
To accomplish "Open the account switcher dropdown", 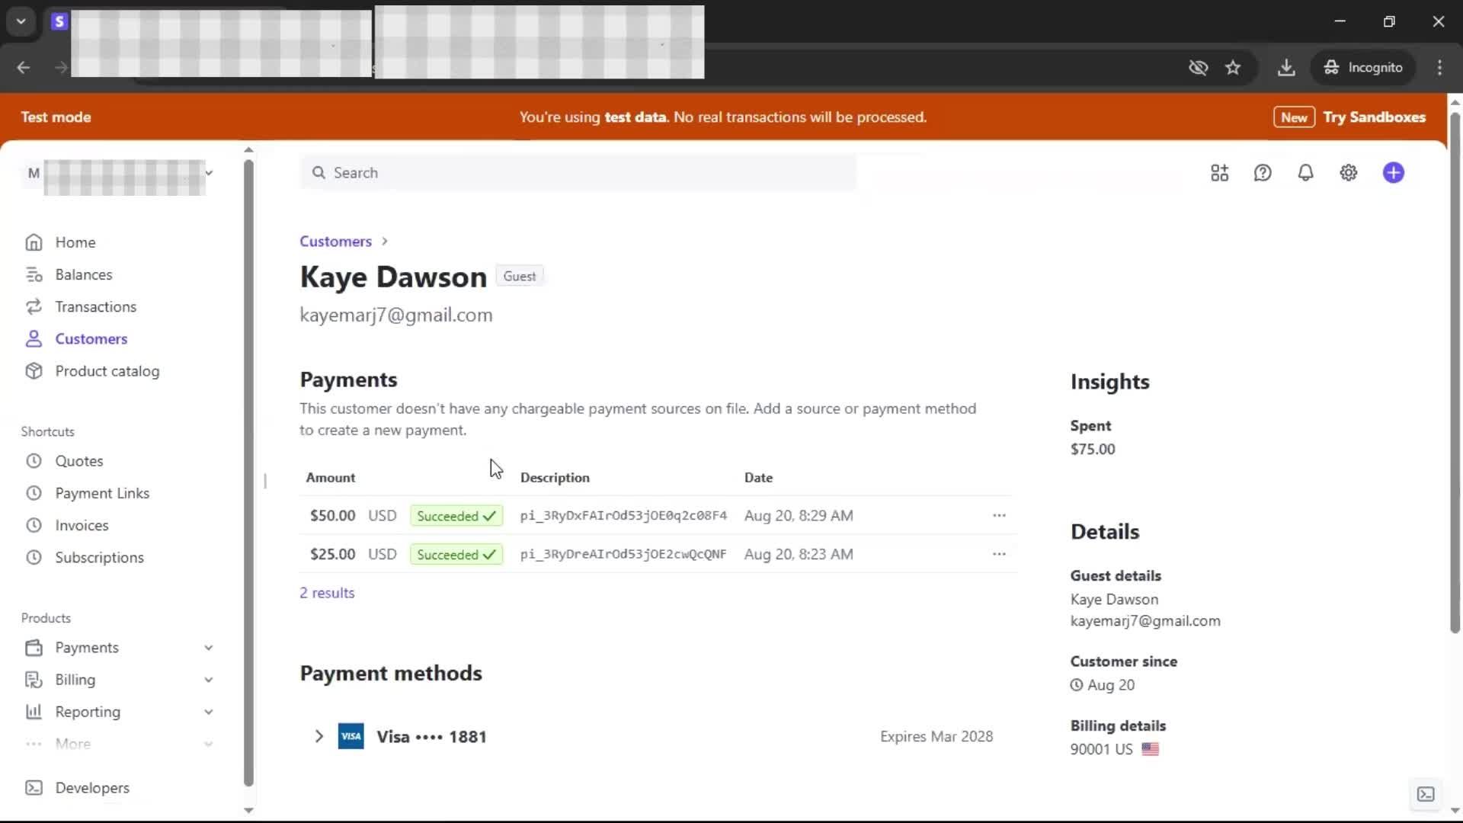I will tap(208, 173).
